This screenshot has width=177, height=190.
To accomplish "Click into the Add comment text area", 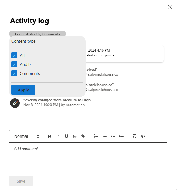I will [88, 157].
